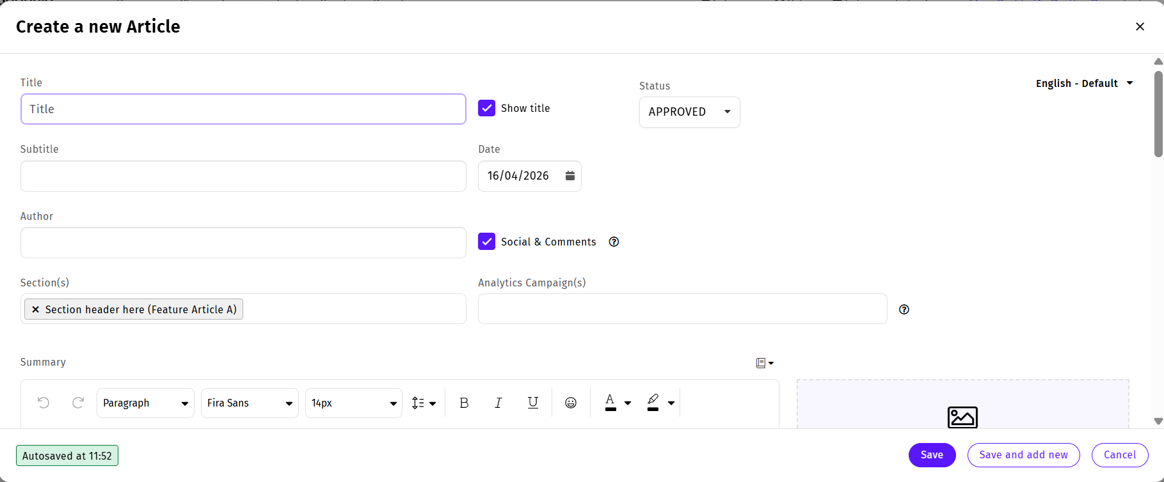1164x482 pixels.
Task: Uncheck the Show title checkbox
Action: [486, 108]
